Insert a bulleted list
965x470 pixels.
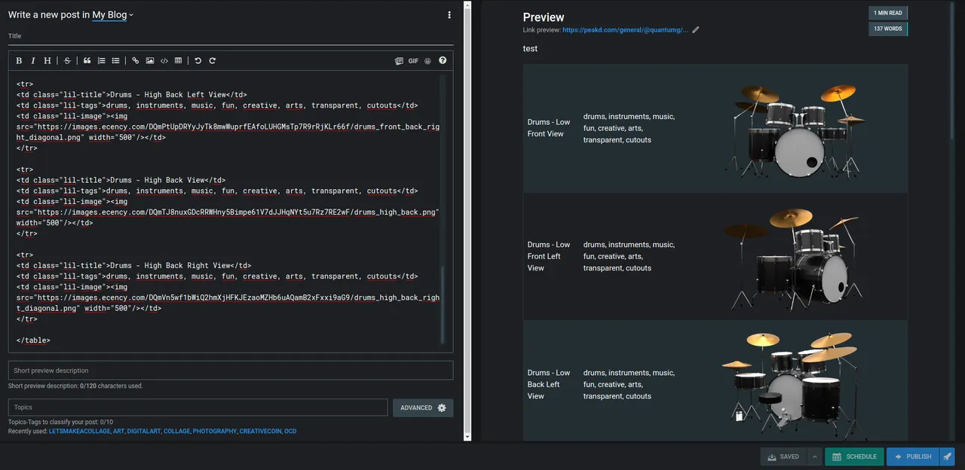click(115, 61)
